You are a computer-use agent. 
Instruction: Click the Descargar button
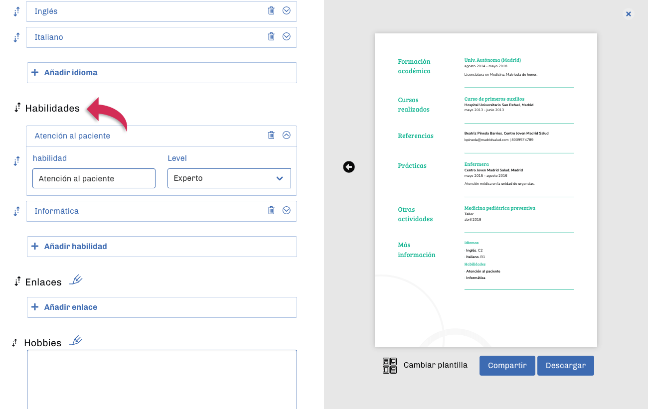(566, 366)
